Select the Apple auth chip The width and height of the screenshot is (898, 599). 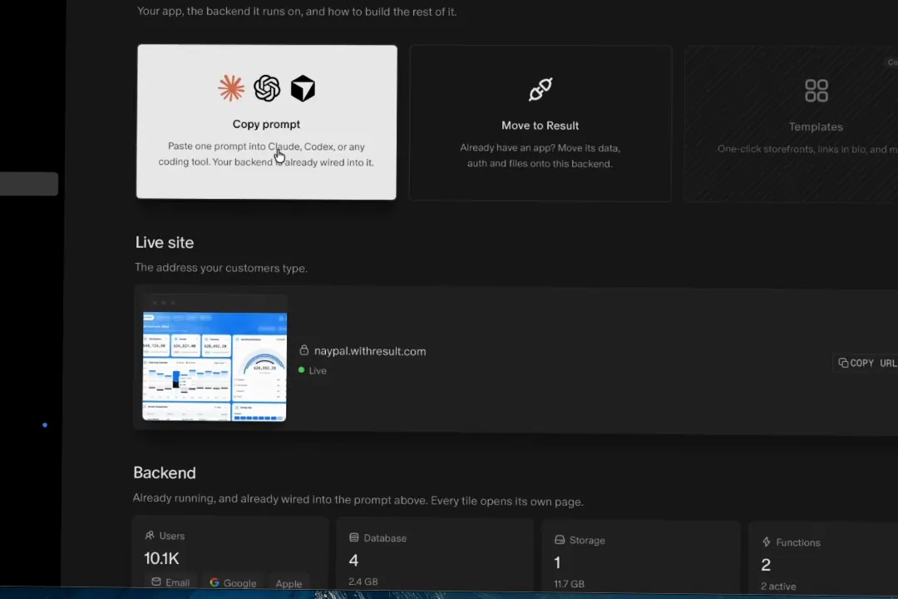point(289,583)
